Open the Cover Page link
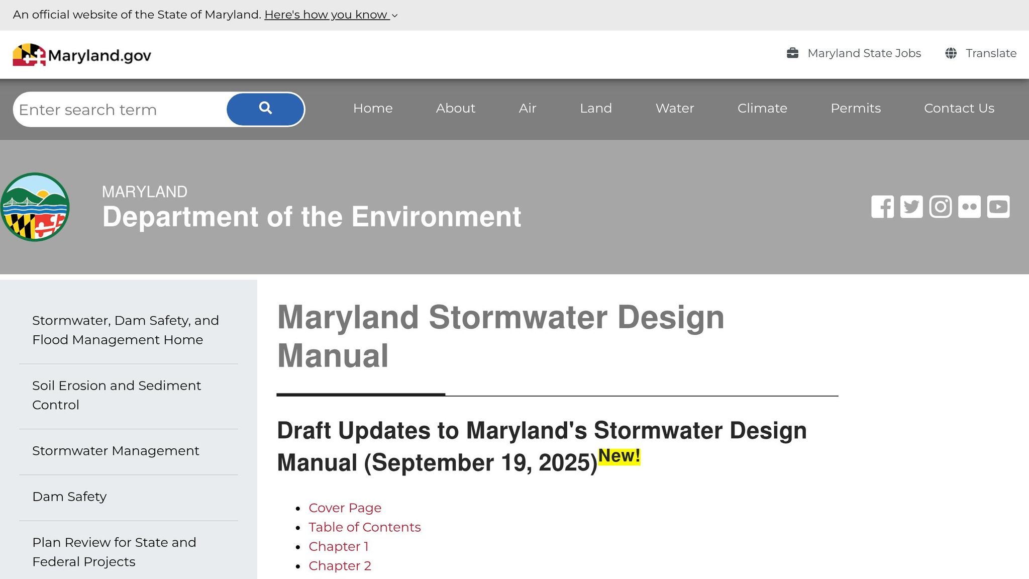Viewport: 1029px width, 579px height. [x=345, y=508]
